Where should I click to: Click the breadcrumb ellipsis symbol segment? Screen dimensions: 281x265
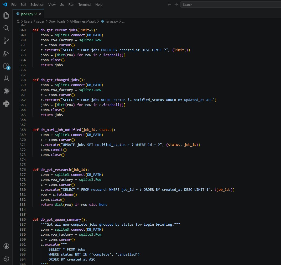click(123, 22)
